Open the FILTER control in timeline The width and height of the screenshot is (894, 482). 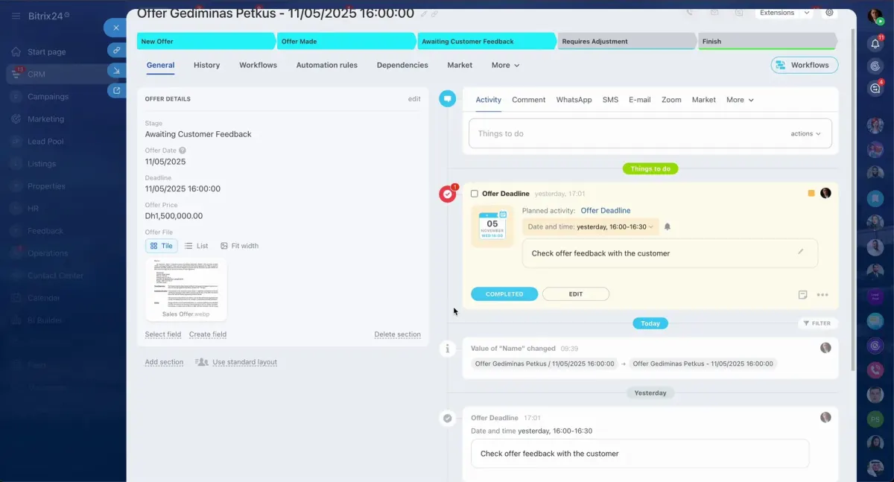(x=817, y=323)
